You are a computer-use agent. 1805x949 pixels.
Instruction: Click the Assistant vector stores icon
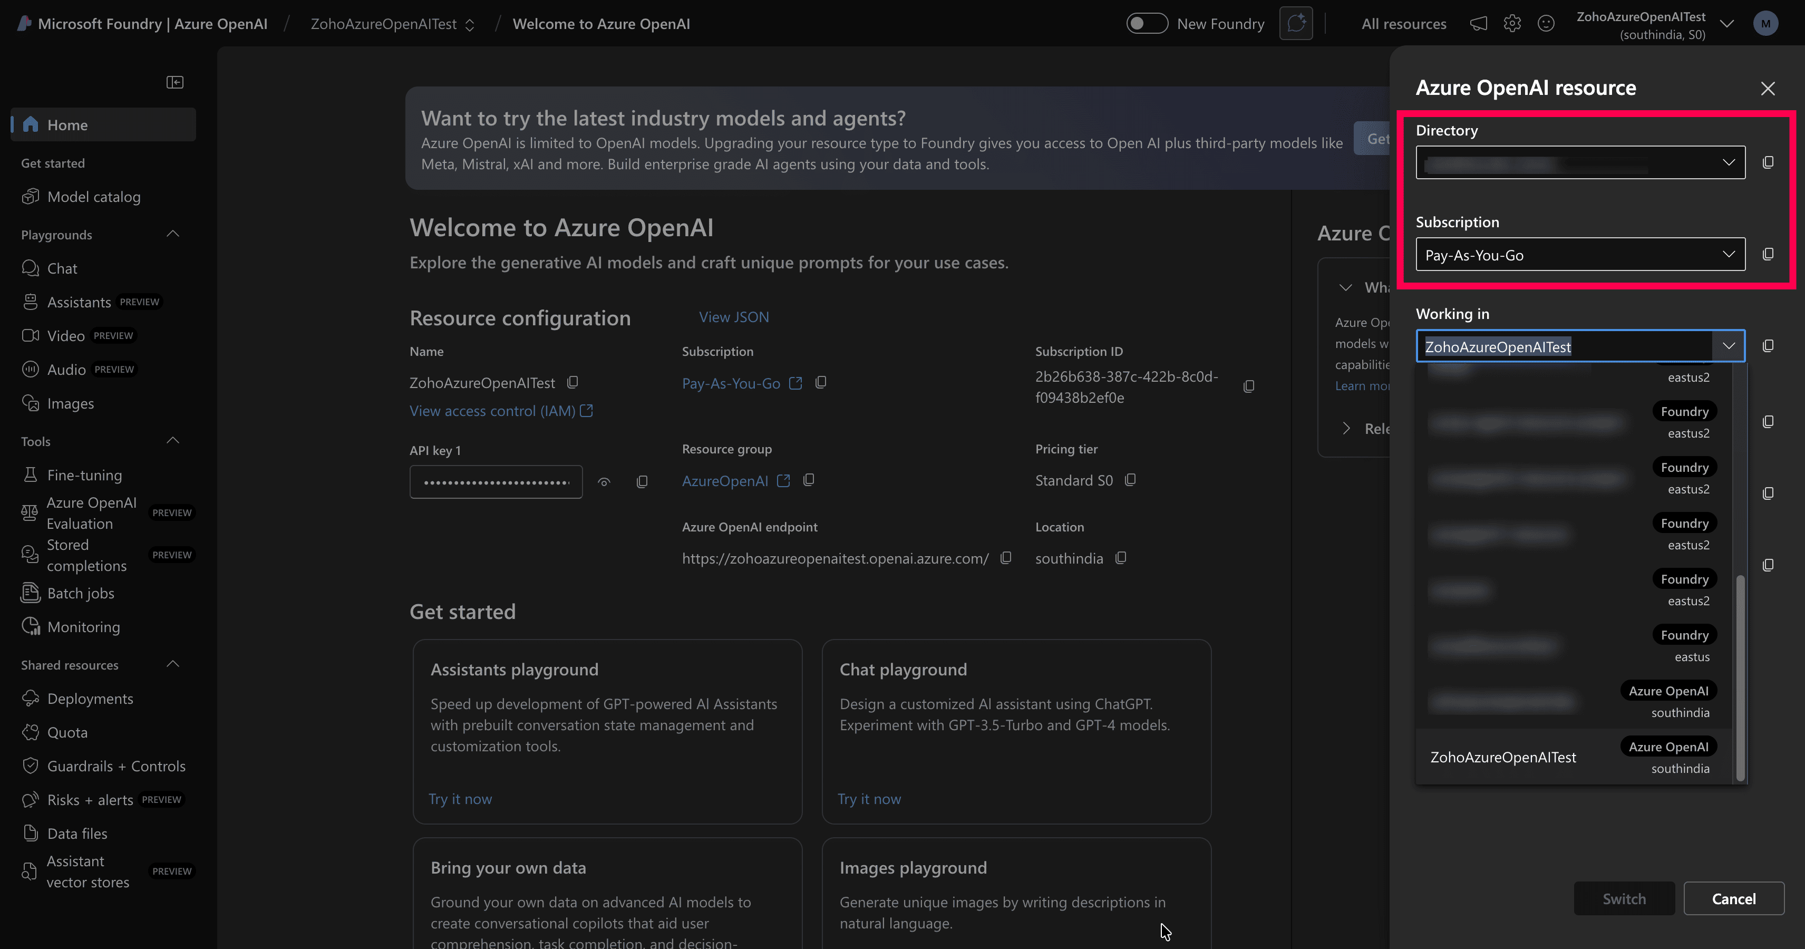pos(30,871)
